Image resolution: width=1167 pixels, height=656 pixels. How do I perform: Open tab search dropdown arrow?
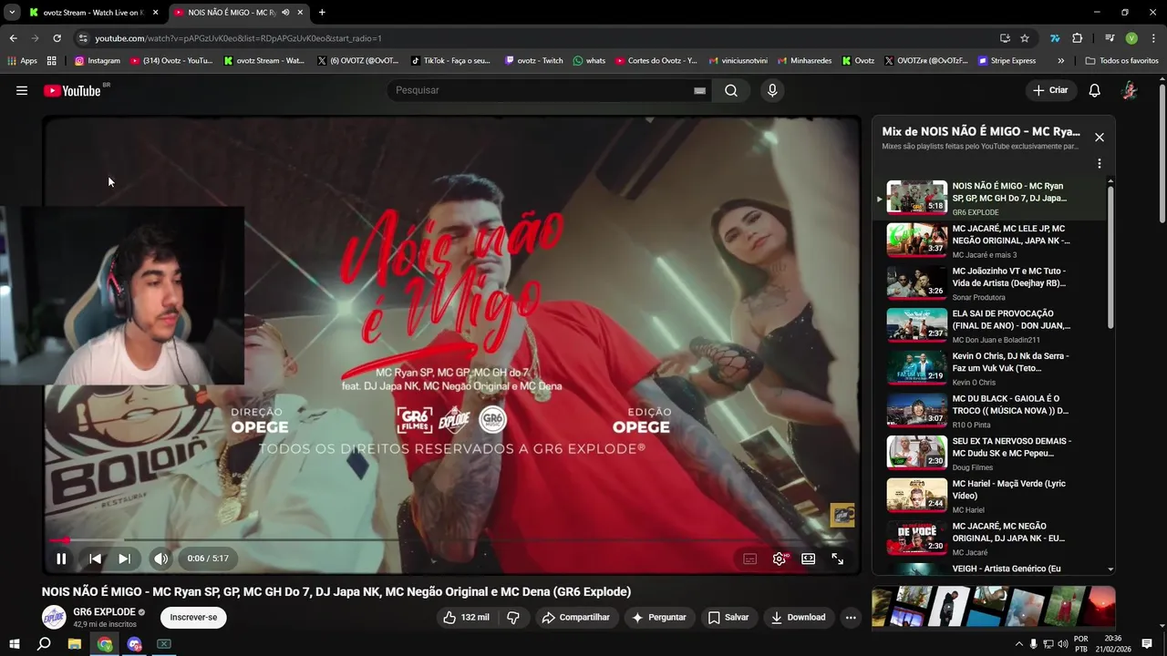pos(12,12)
